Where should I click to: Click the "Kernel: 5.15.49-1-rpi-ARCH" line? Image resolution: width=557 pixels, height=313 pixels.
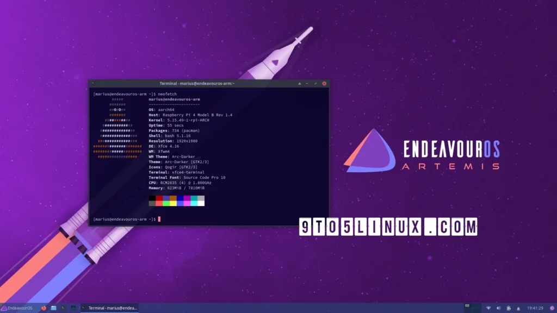[178, 120]
